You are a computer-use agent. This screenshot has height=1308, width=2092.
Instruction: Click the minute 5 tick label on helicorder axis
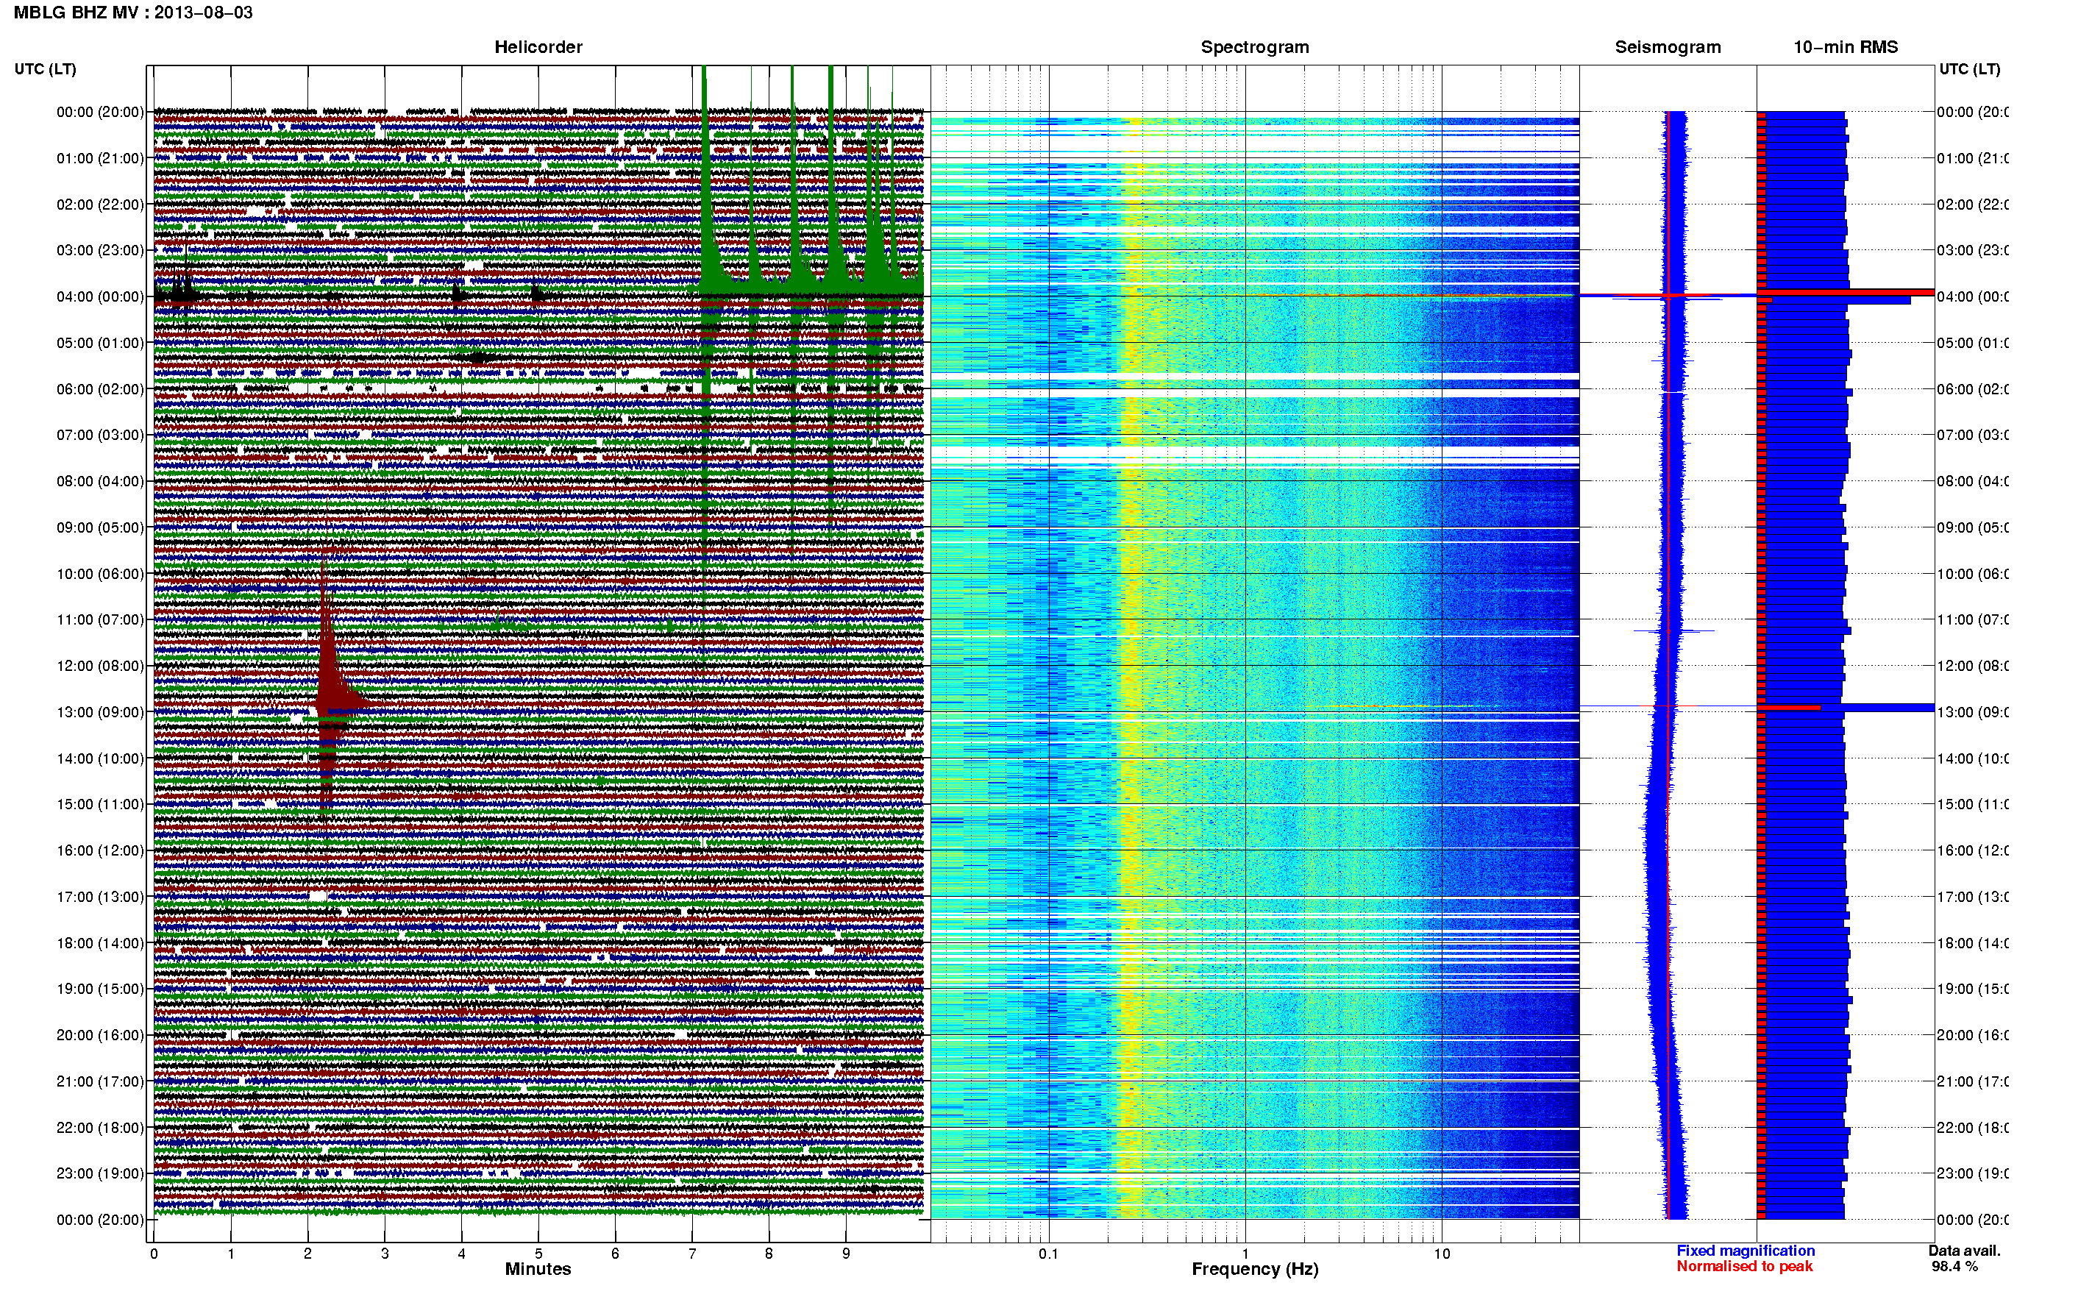[538, 1254]
